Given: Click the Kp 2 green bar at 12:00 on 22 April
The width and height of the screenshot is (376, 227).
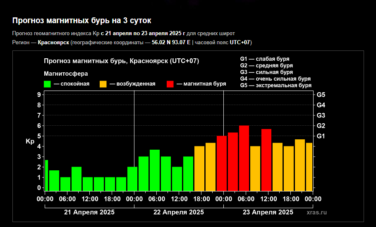Looking at the screenshot, I should click(x=177, y=179).
